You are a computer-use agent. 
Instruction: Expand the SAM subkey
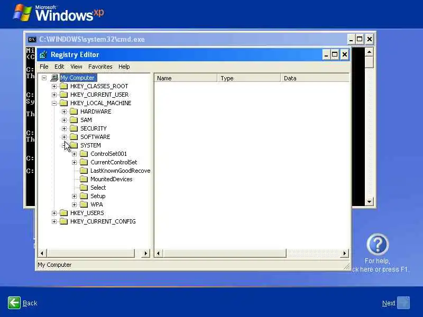(x=64, y=120)
